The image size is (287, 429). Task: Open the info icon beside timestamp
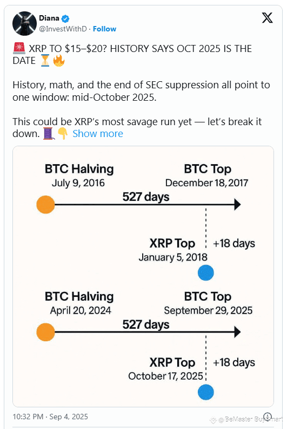[x=268, y=417]
